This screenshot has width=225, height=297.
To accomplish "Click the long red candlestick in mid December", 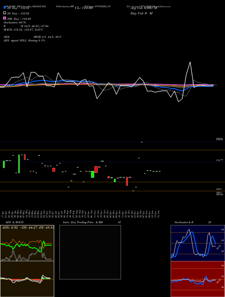I will point(127,181).
